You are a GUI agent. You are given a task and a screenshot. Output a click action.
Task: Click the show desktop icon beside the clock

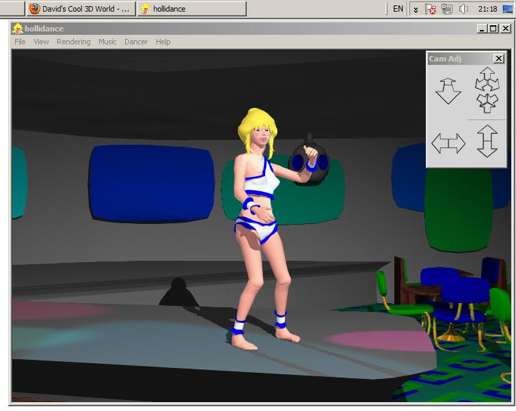[x=508, y=9]
